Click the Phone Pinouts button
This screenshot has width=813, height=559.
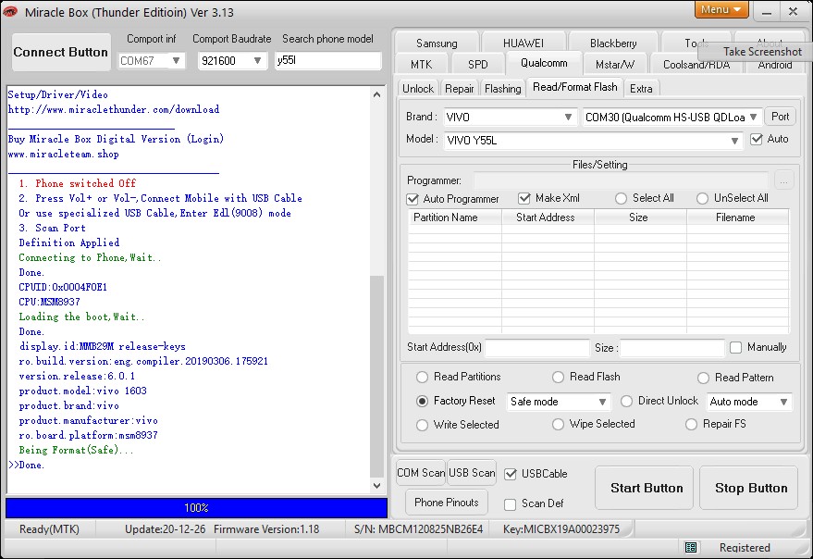pyautogui.click(x=447, y=503)
